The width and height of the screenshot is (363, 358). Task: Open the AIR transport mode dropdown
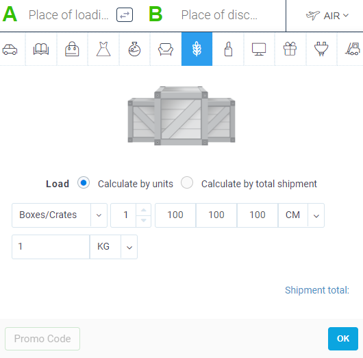point(327,16)
